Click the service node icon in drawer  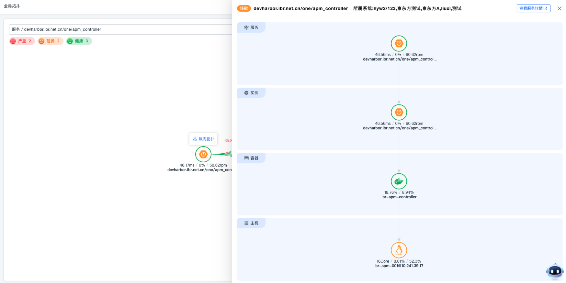pos(399,43)
